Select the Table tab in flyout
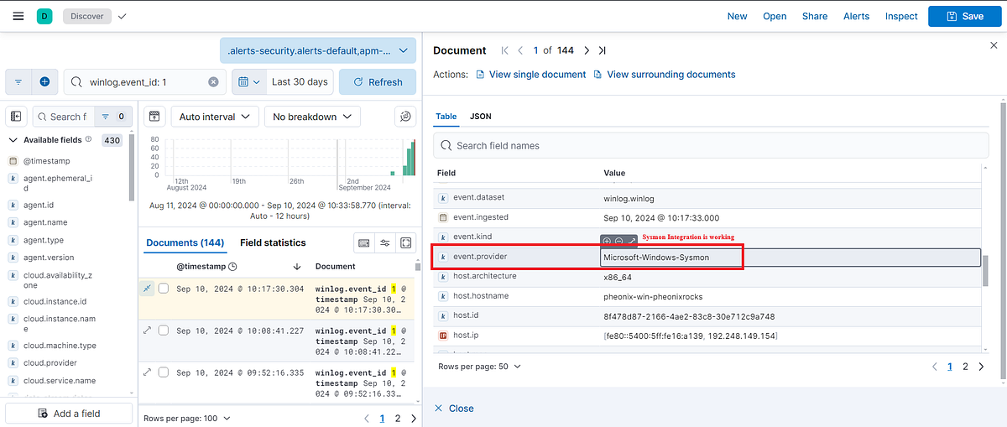Image resolution: width=1007 pixels, height=427 pixels. (x=446, y=116)
